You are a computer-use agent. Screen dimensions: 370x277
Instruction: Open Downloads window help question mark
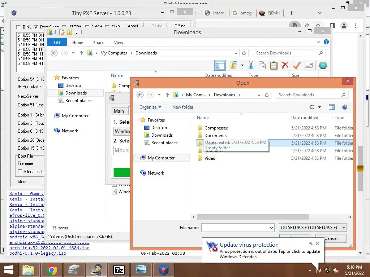pyautogui.click(x=326, y=42)
